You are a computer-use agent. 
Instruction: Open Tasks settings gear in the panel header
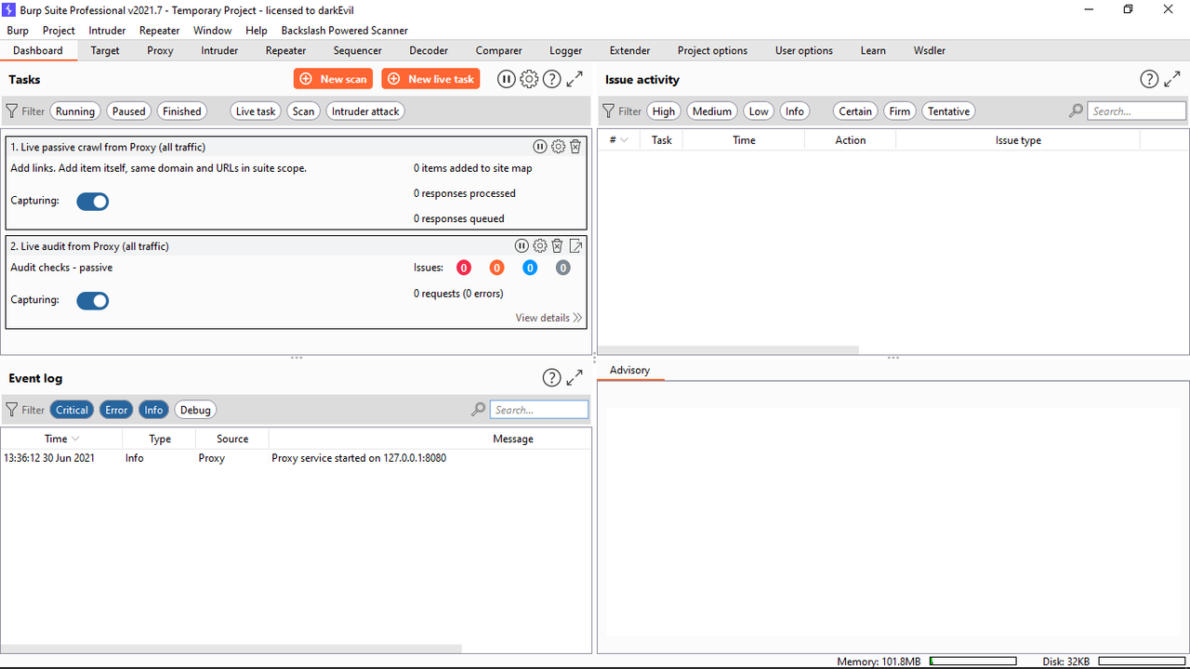coord(529,79)
